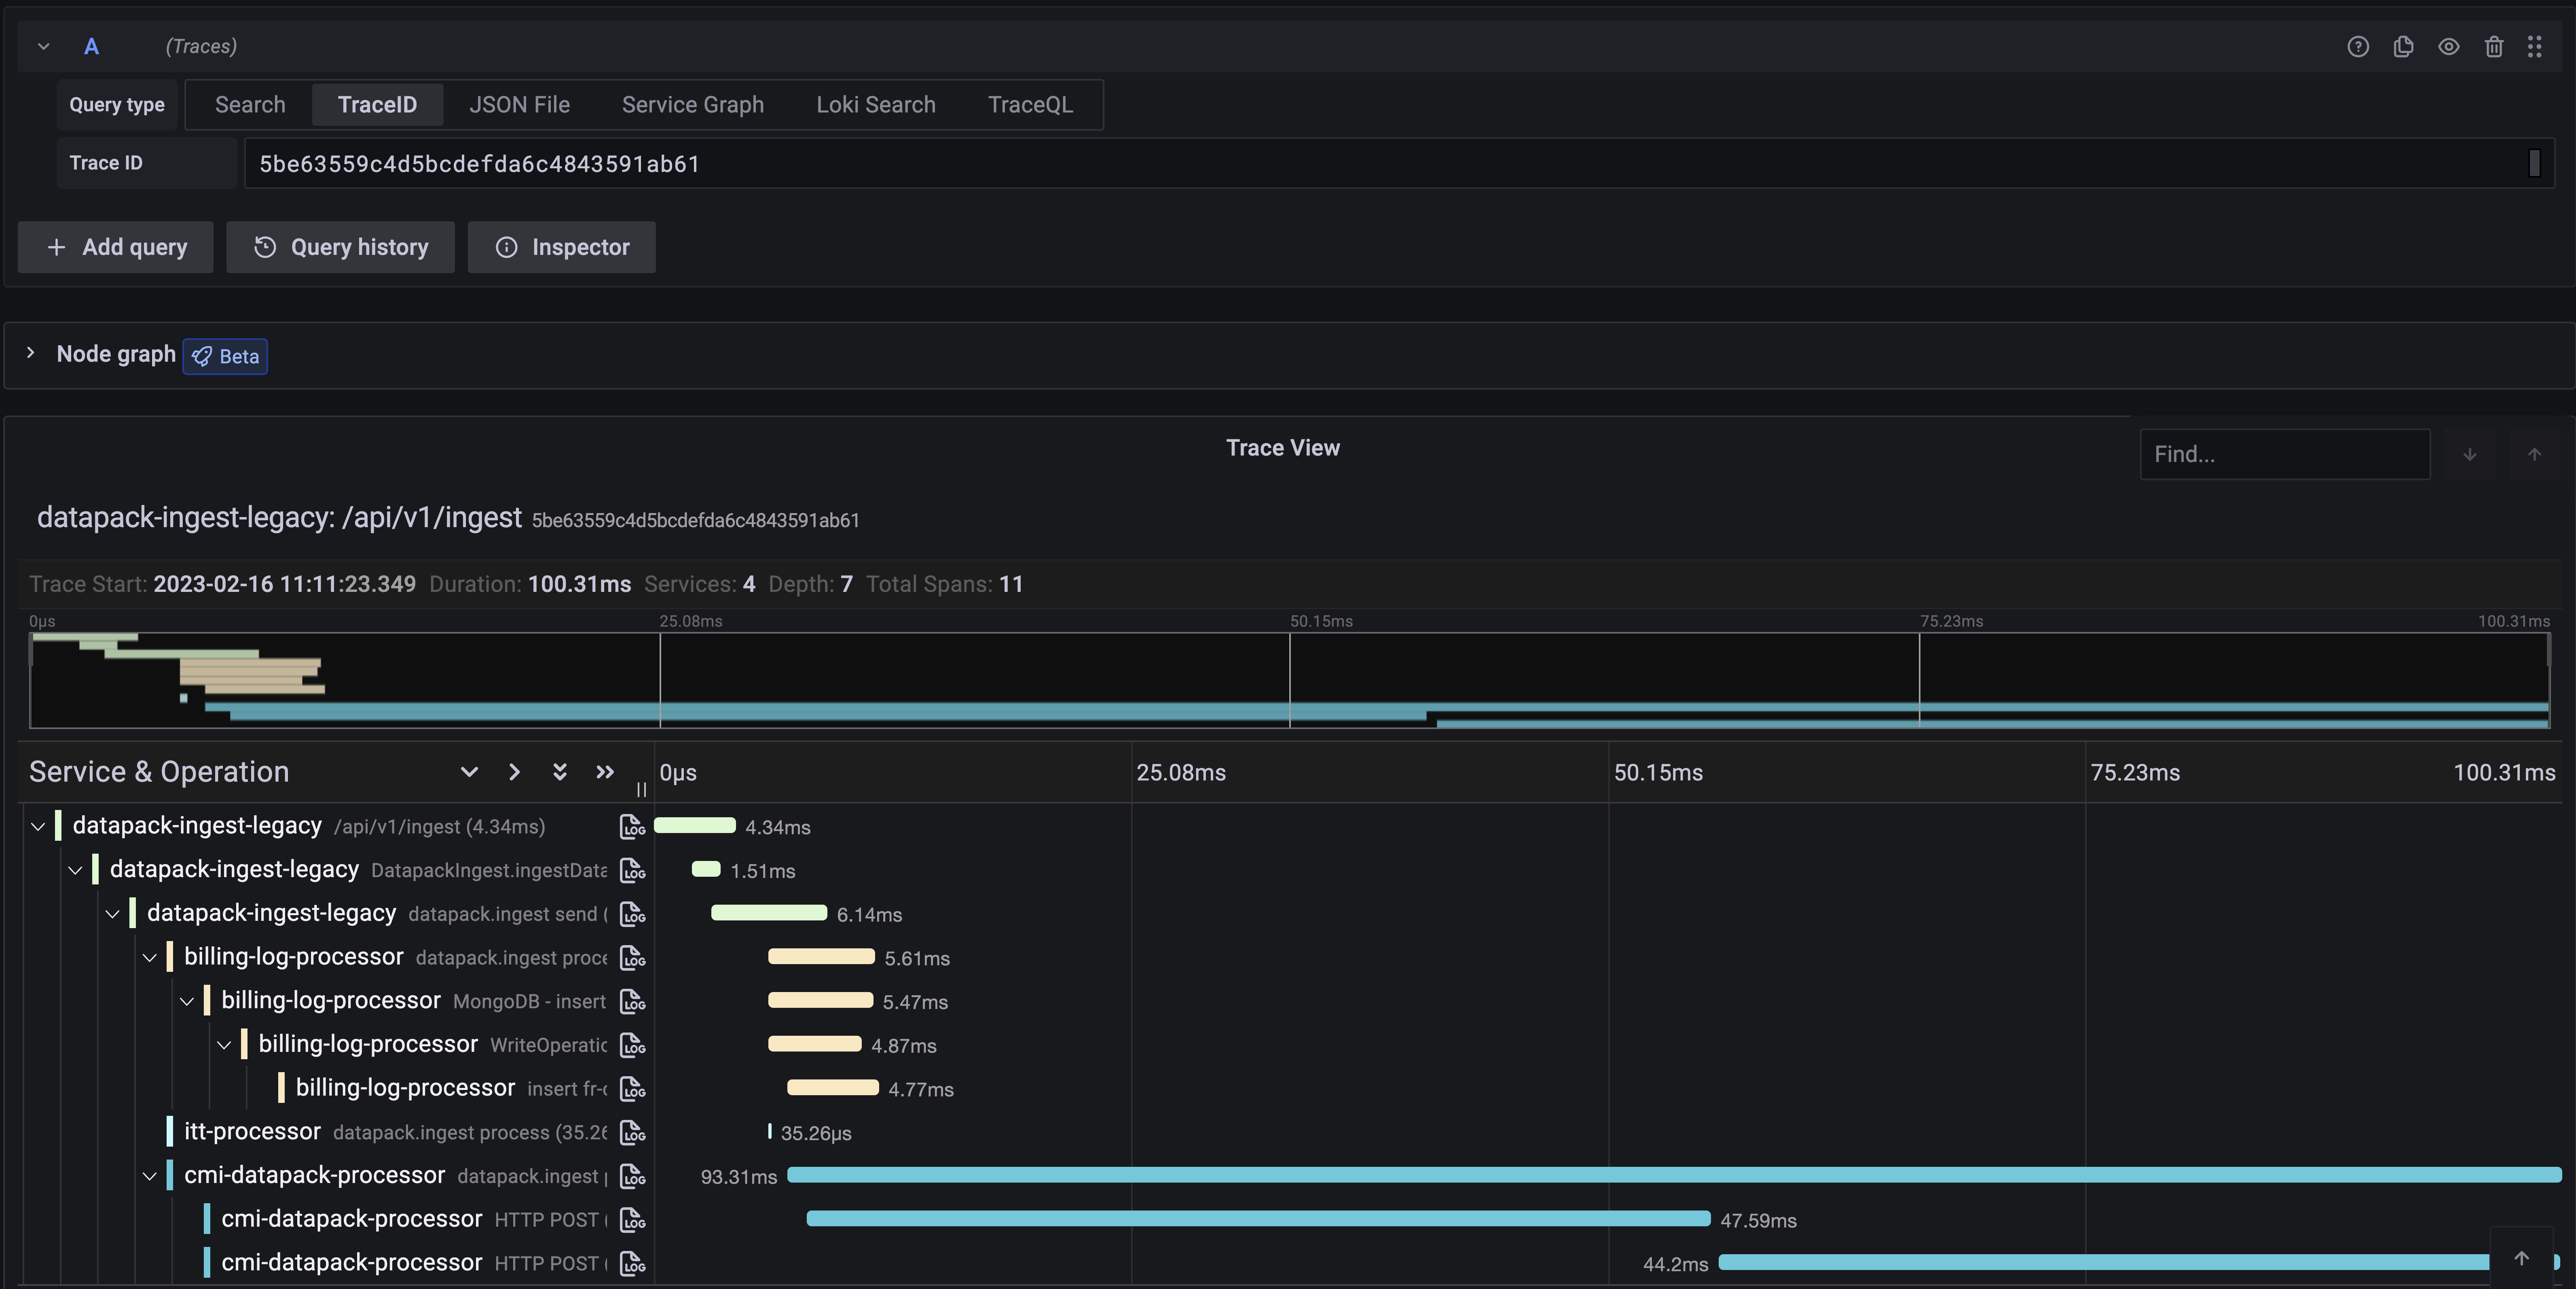Click the 4.34ms span bar
Screen dimensions: 2576x1289
[695, 826]
